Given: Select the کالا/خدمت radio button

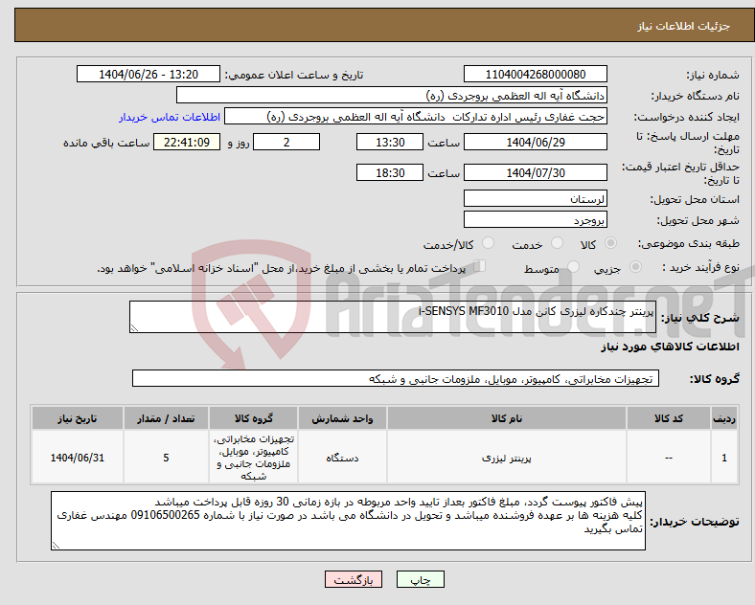Looking at the screenshot, I should point(489,243).
